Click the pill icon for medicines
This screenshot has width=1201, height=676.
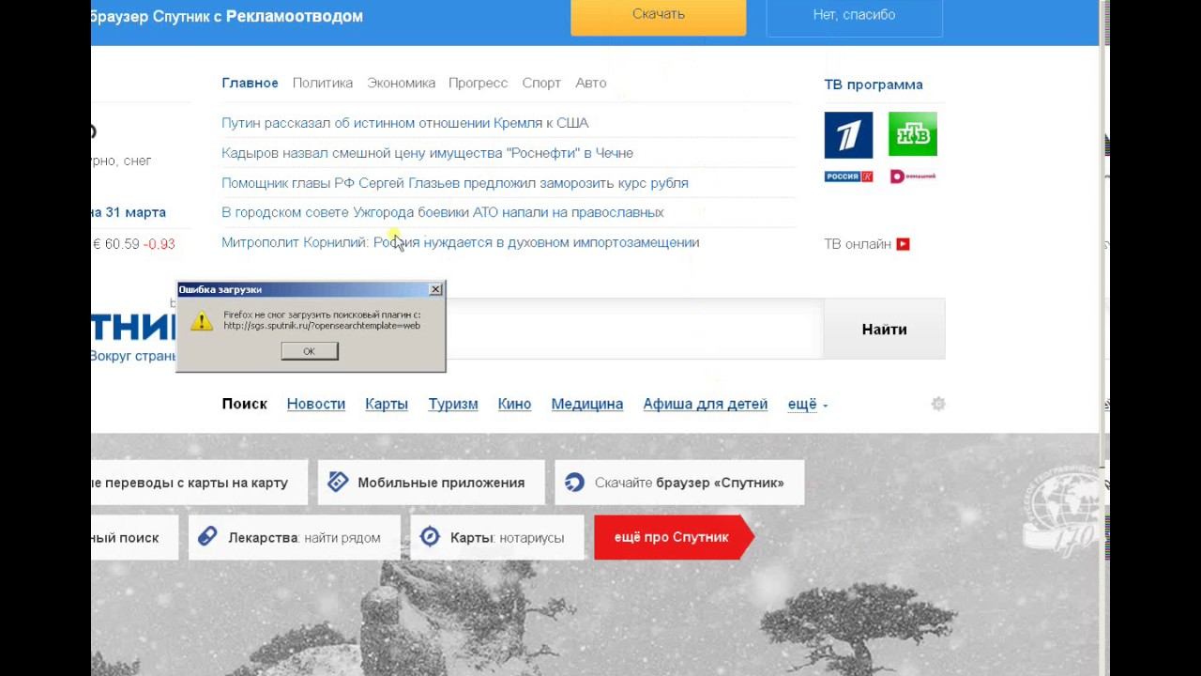point(208,537)
